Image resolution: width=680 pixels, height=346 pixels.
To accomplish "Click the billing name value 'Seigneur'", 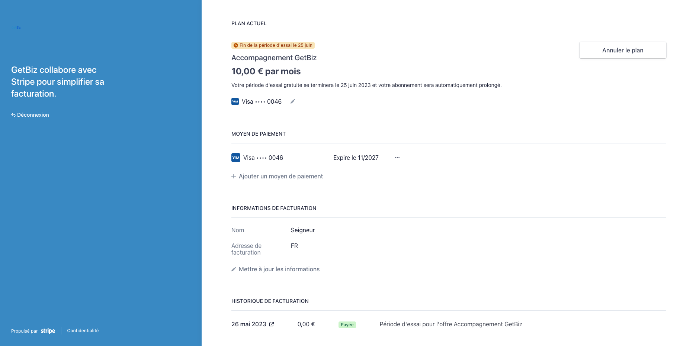I will tap(303, 230).
